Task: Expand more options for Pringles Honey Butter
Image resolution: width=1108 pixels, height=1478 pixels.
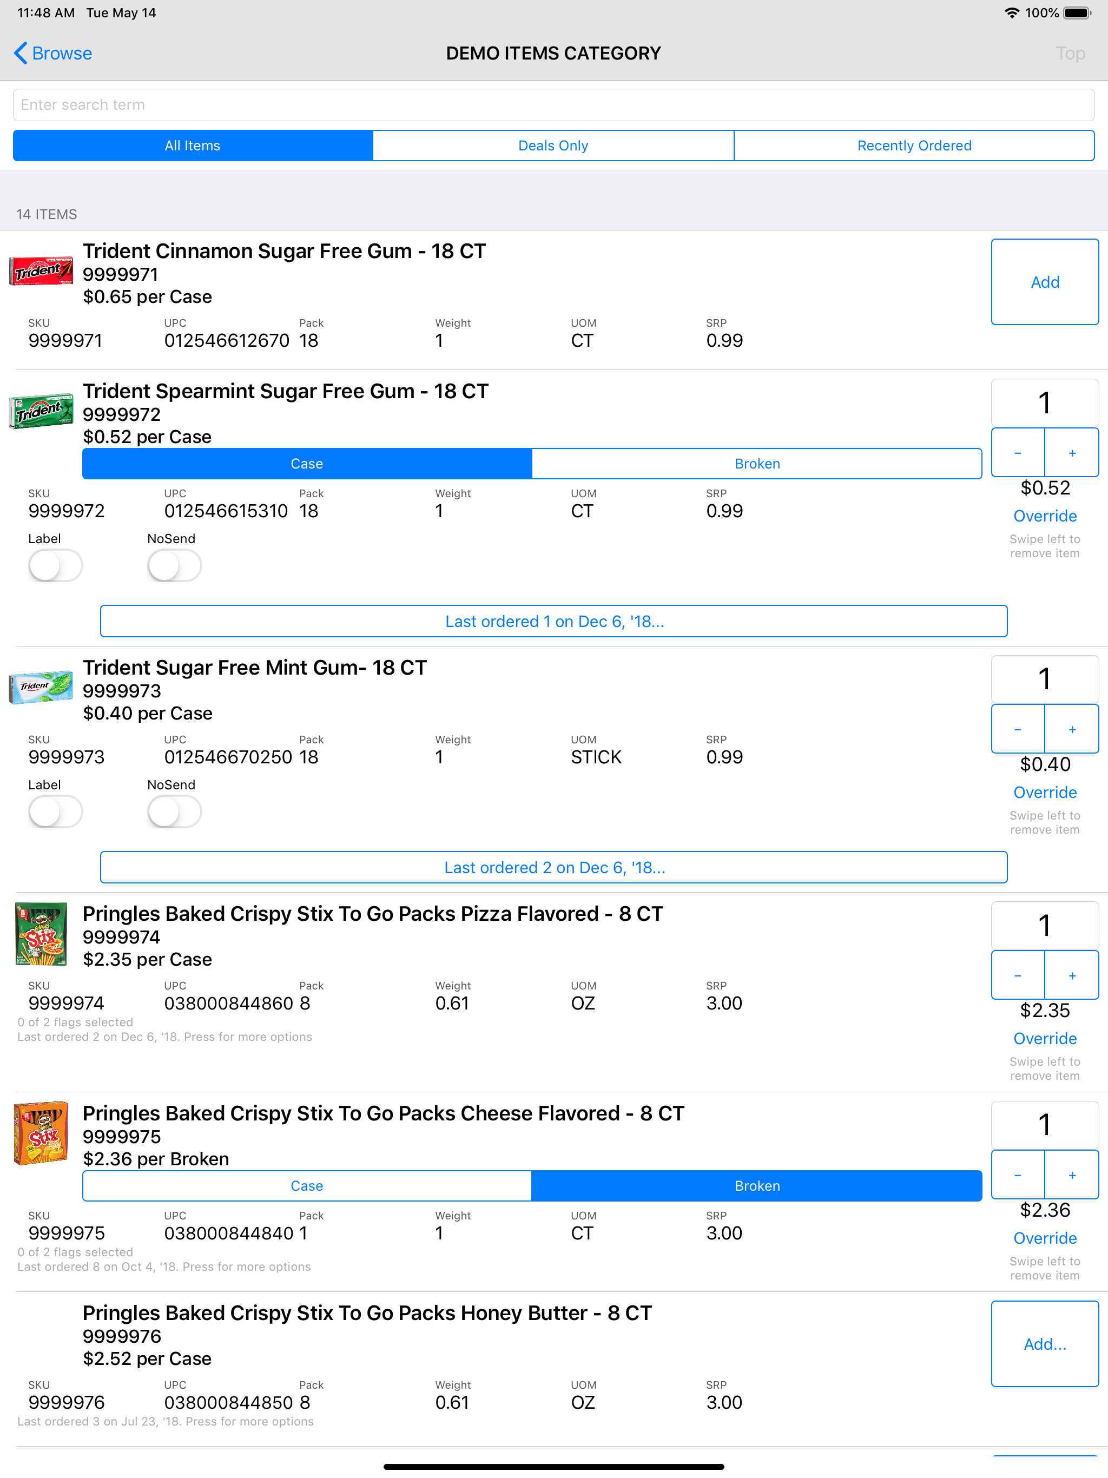Action: coord(165,1421)
